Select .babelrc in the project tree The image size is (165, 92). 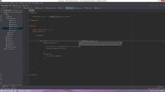[9, 37]
